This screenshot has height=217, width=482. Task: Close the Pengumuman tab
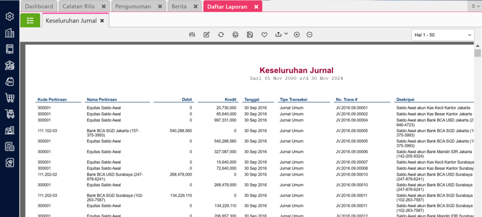(x=160, y=7)
